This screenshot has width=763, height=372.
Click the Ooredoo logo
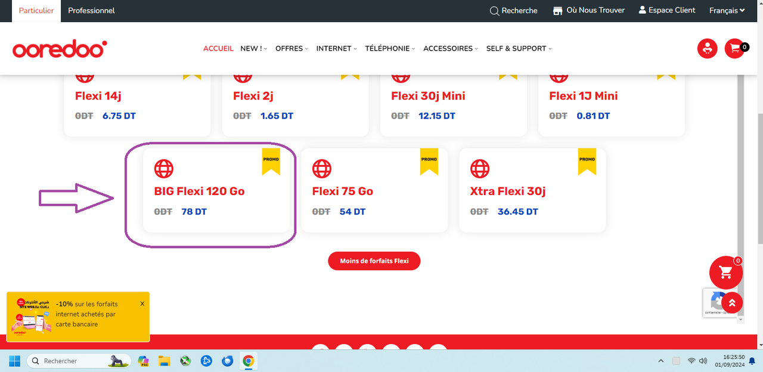click(x=60, y=49)
